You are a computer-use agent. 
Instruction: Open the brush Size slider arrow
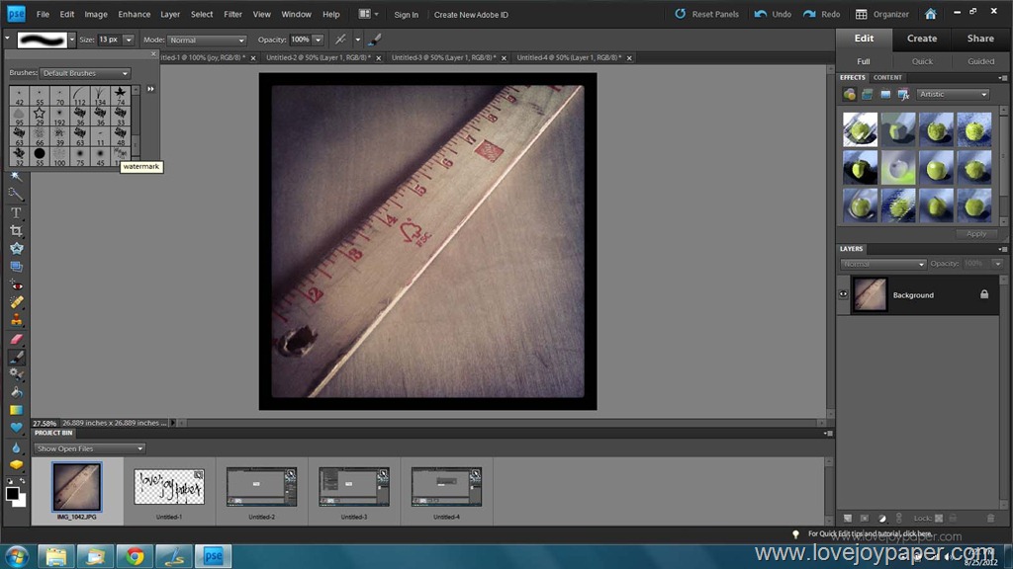pyautogui.click(x=129, y=40)
